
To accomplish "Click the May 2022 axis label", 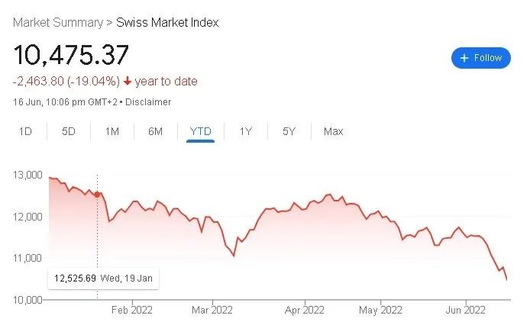I will click(380, 310).
